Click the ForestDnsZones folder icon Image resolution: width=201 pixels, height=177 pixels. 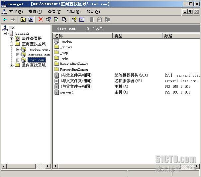tap(56, 69)
